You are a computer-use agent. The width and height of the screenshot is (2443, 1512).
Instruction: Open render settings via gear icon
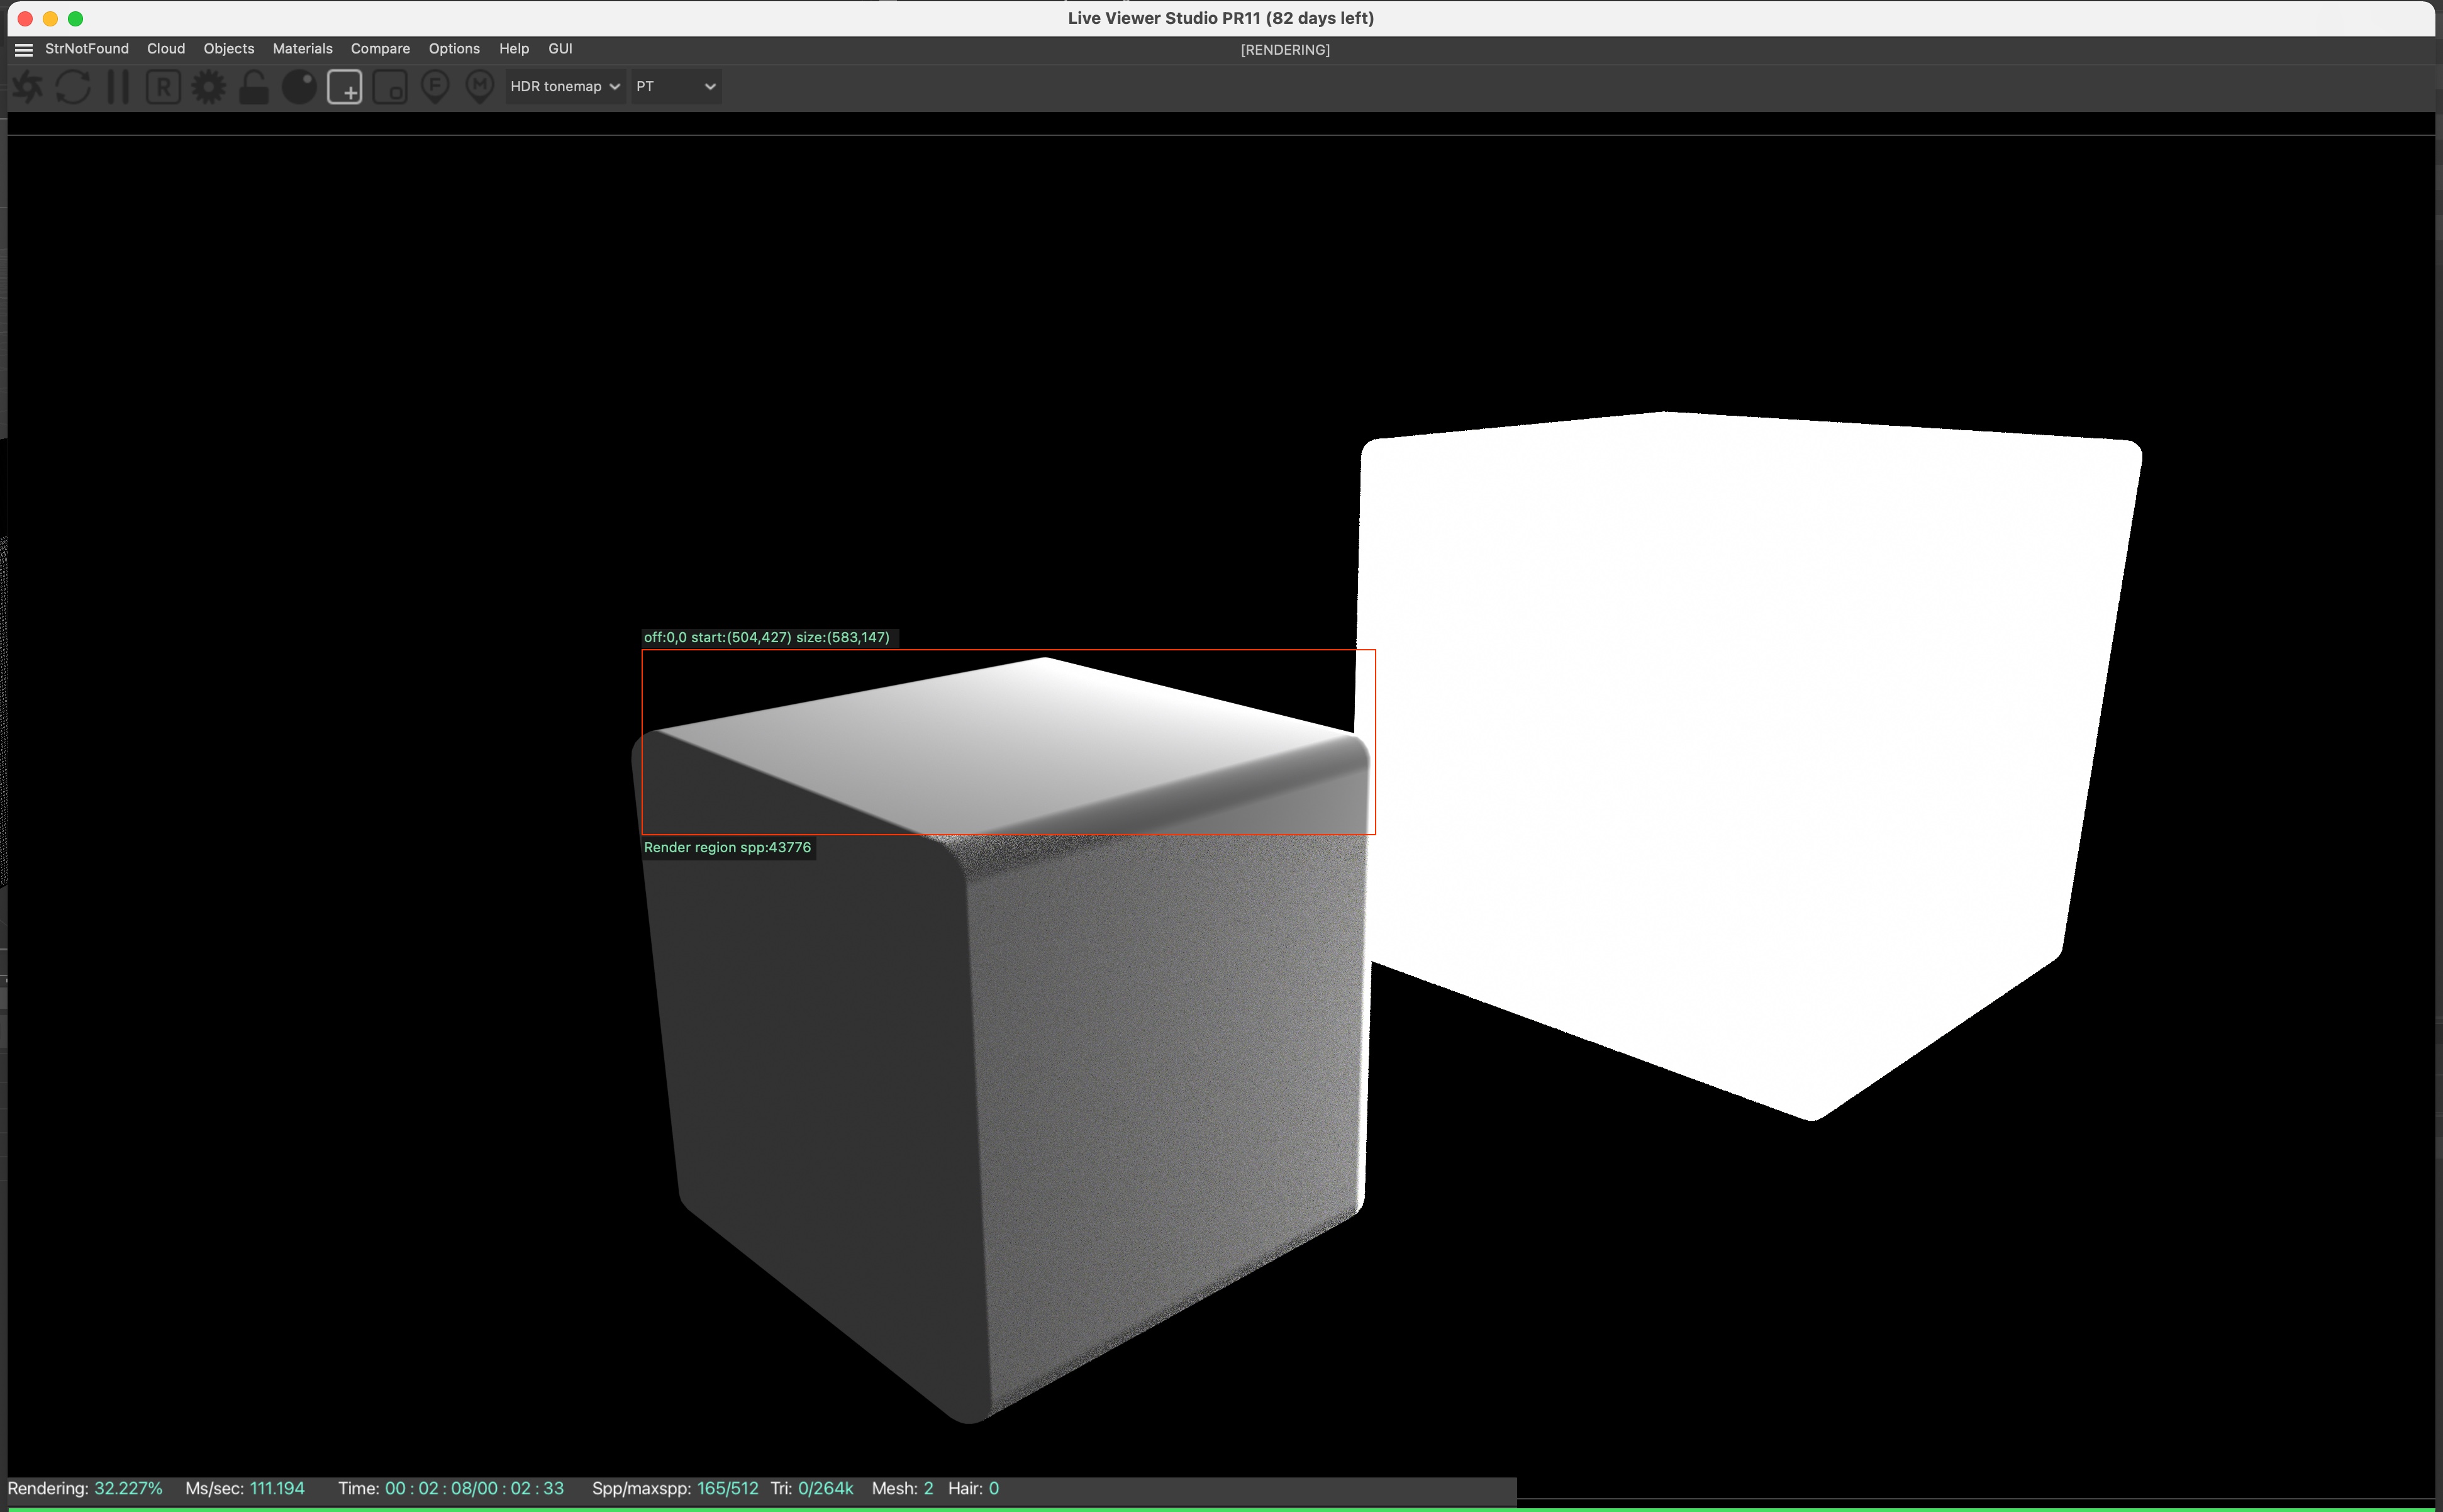209,87
